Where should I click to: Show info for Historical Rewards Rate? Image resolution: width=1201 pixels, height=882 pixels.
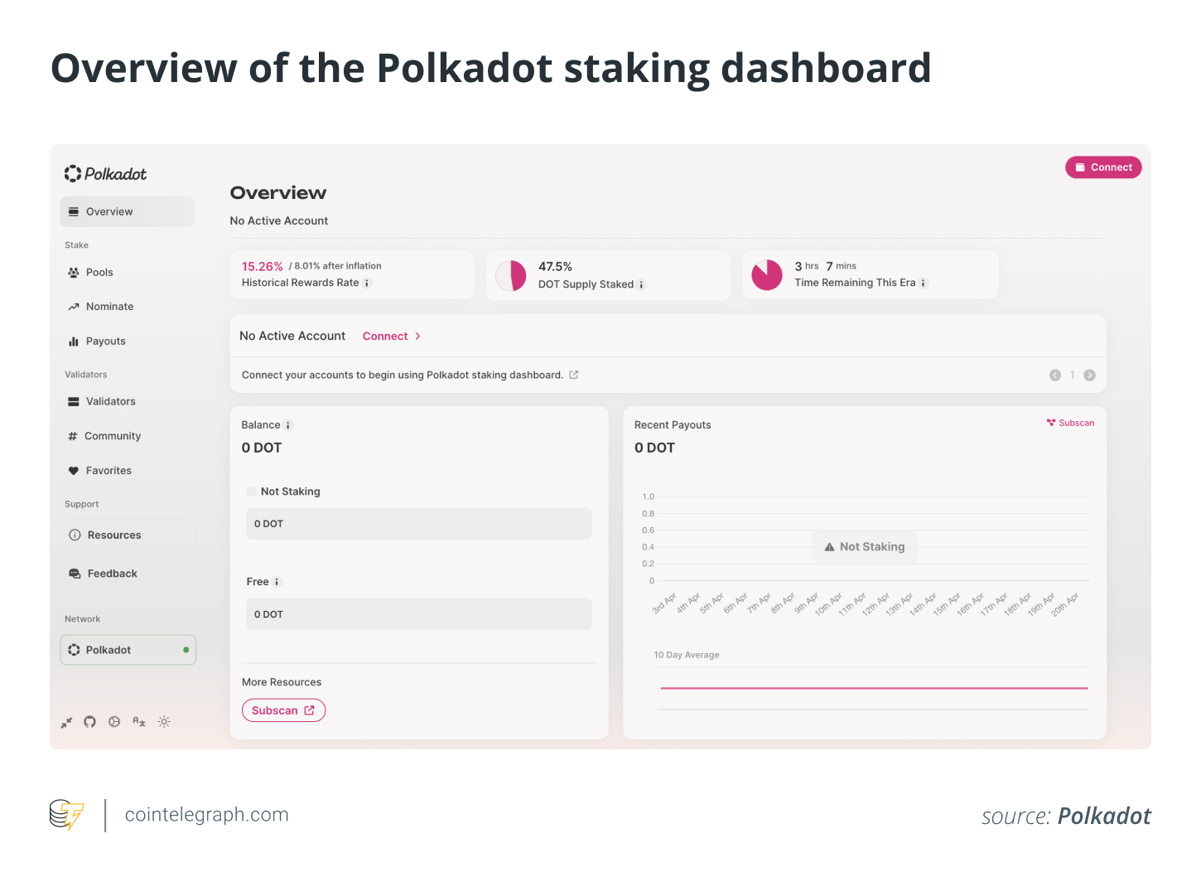click(367, 283)
